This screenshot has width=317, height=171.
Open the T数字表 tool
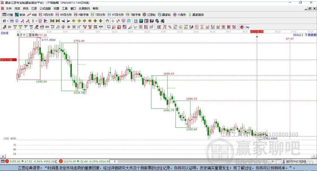(133, 15)
